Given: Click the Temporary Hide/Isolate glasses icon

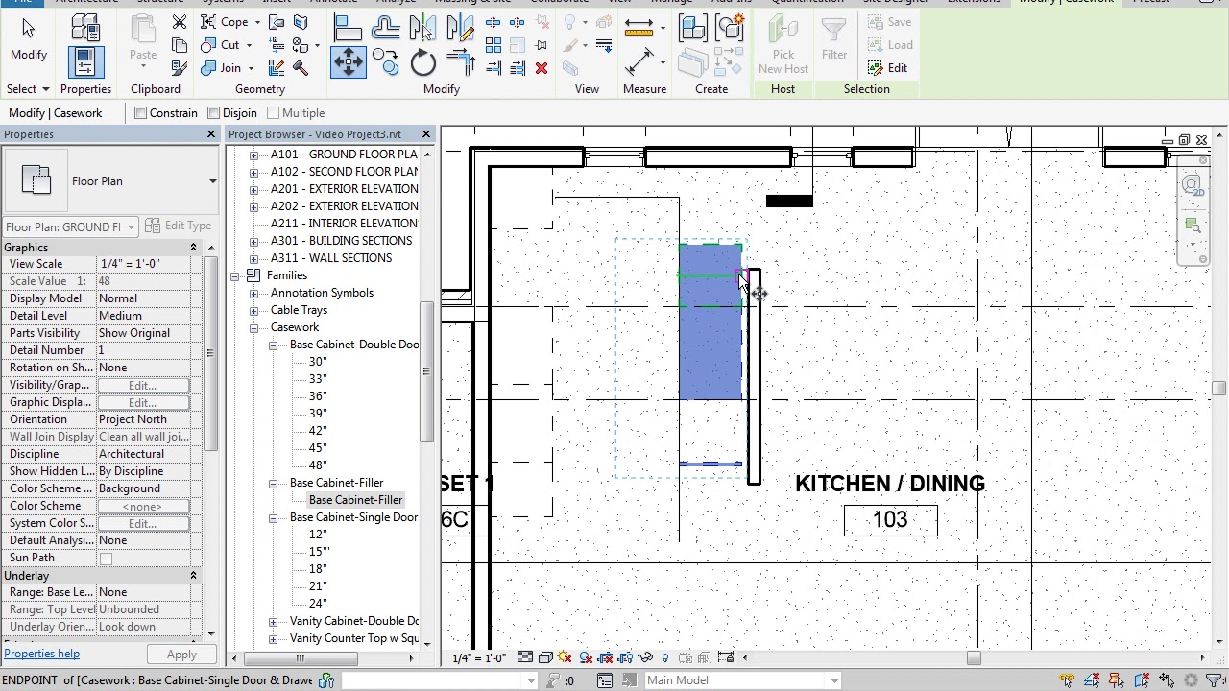Looking at the screenshot, I should point(645,657).
